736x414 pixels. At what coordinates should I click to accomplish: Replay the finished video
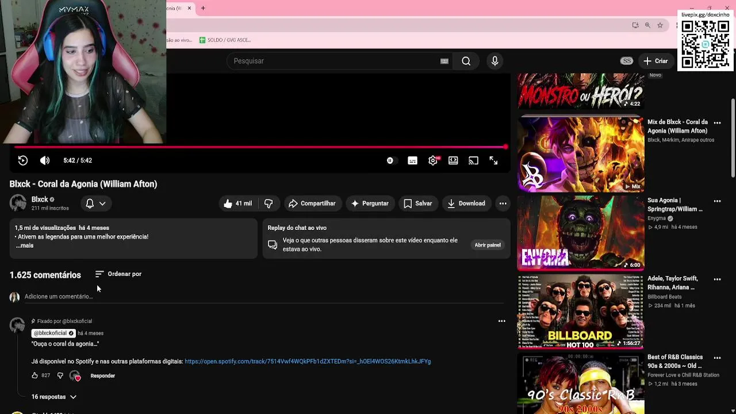[x=23, y=160]
